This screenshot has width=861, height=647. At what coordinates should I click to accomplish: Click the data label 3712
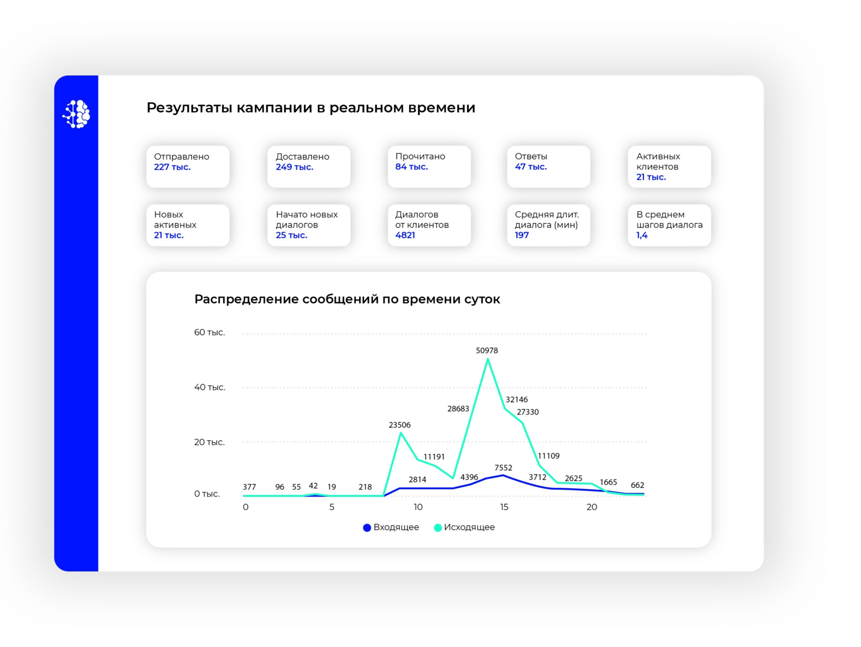click(x=538, y=477)
